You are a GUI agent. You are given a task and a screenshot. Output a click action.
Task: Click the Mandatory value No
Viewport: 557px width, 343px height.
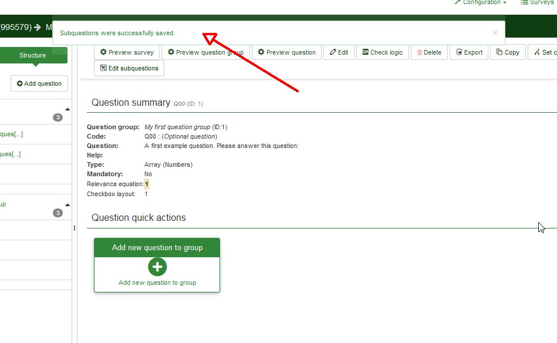[x=148, y=174]
